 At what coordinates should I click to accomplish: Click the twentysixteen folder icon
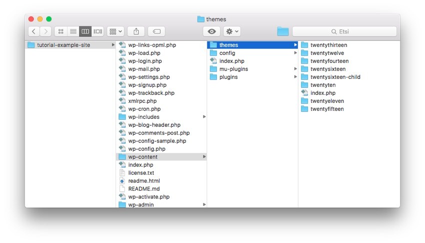click(304, 69)
